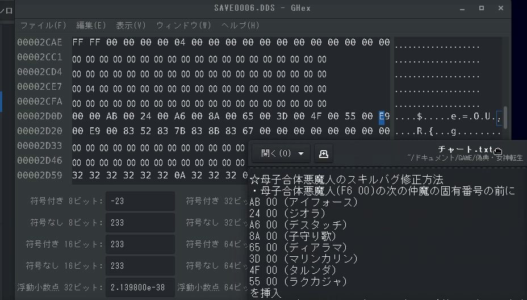527x300 pixels.
Task: Select the highlighted E9 byte in hex view
Action: point(384,116)
